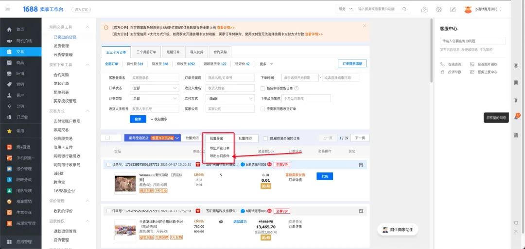Open 团队管理 app in sidebar
Image resolution: width=525 pixels, height=249 pixels.
[20, 190]
